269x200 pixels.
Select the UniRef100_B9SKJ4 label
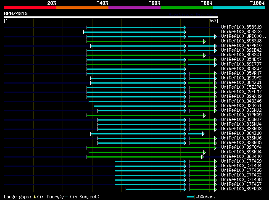point(241,152)
